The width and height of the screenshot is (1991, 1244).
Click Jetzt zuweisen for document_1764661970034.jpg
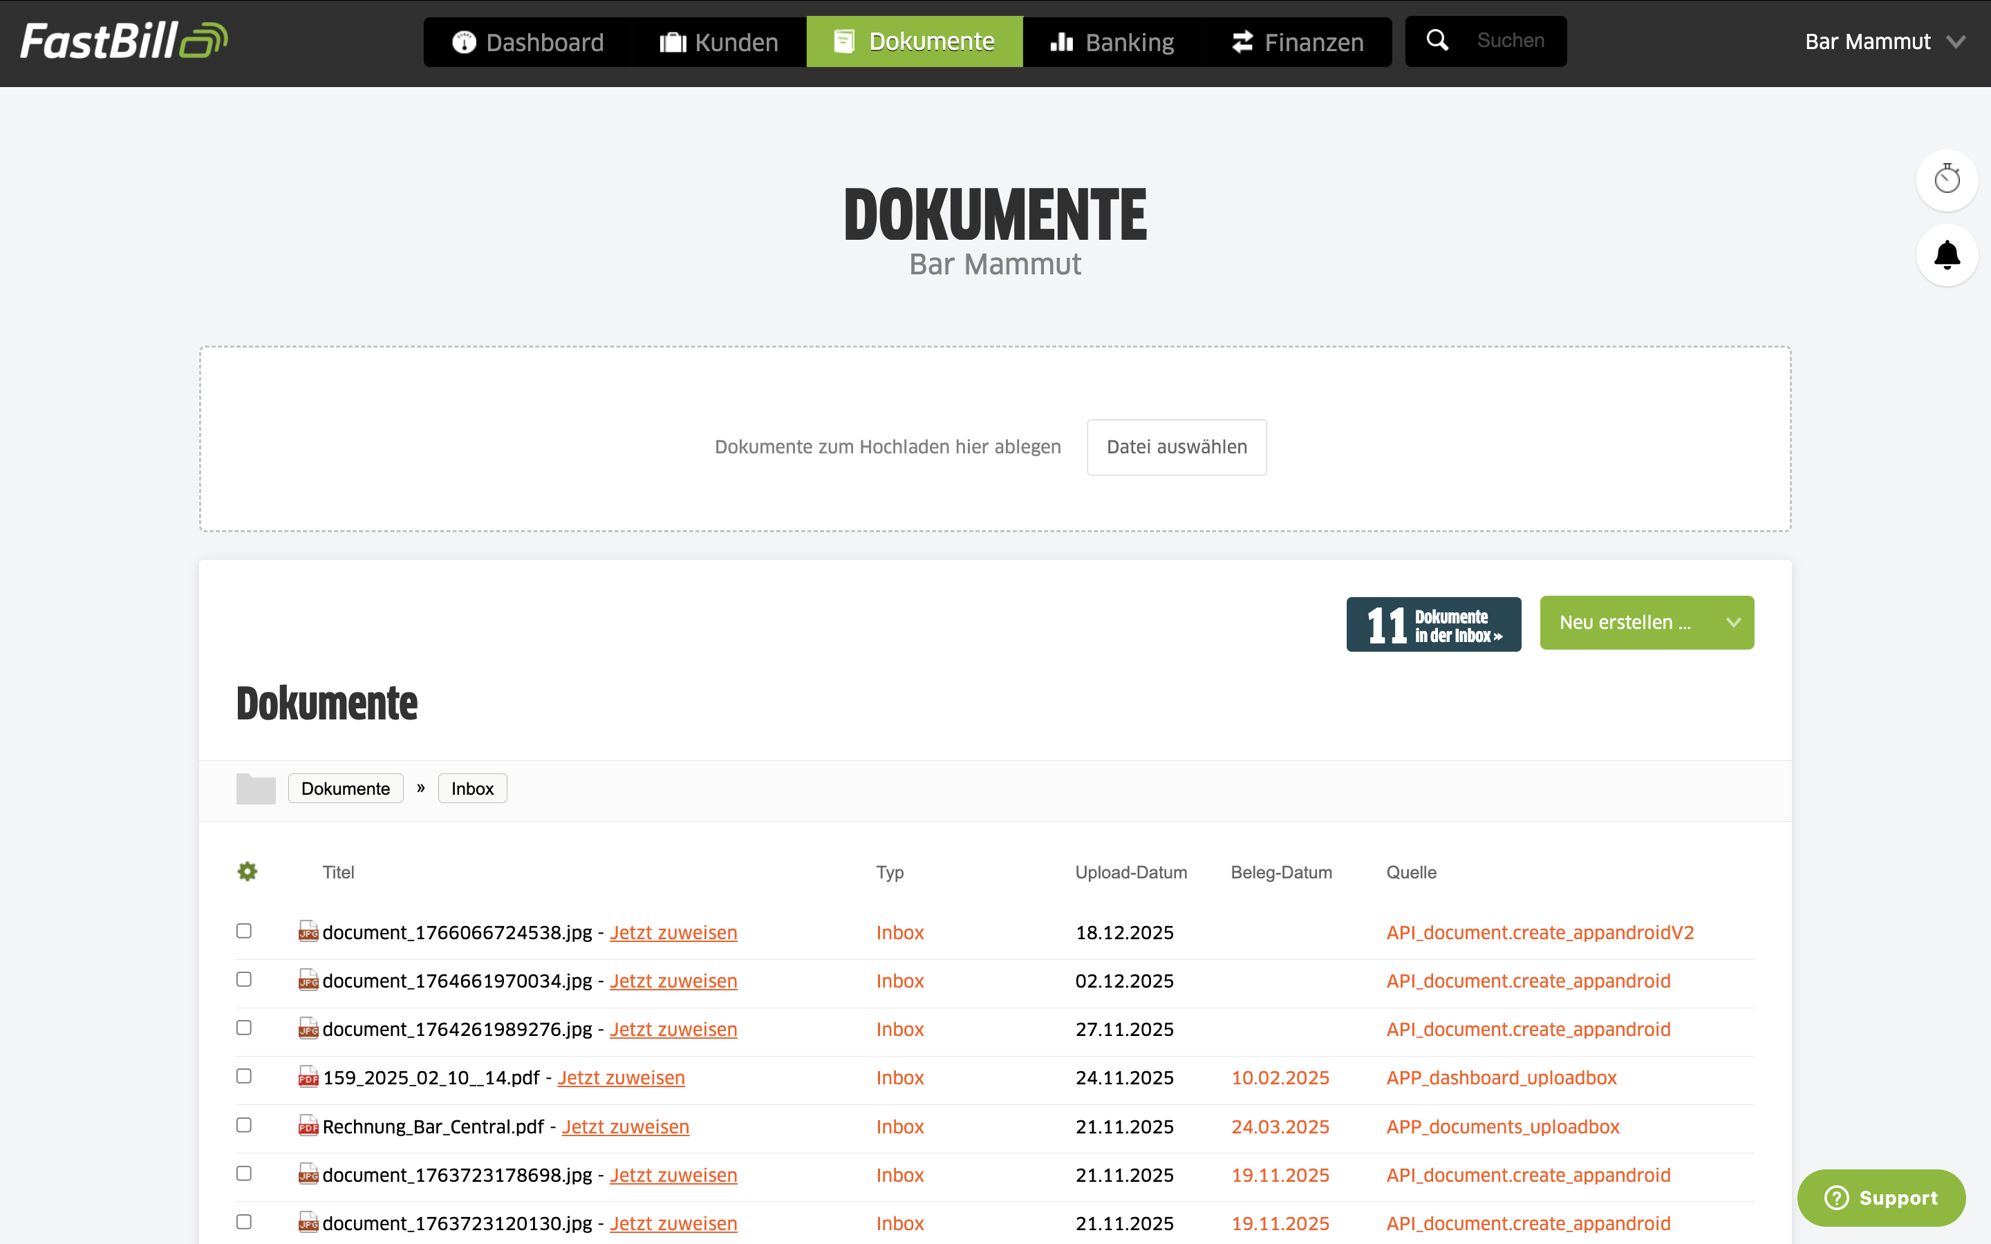673,981
